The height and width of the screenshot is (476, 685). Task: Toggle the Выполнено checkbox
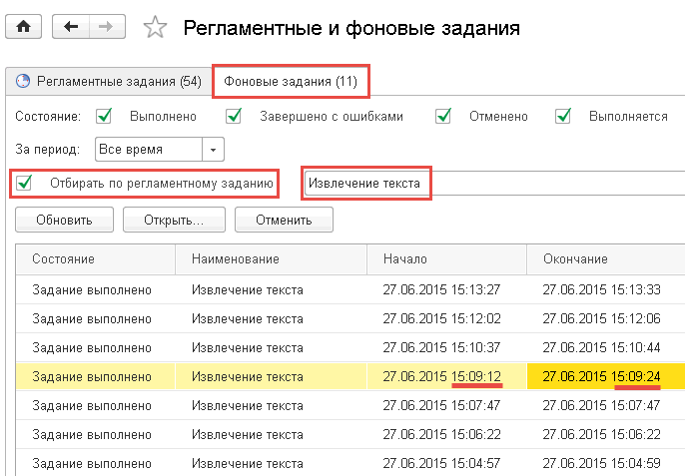click(x=104, y=117)
